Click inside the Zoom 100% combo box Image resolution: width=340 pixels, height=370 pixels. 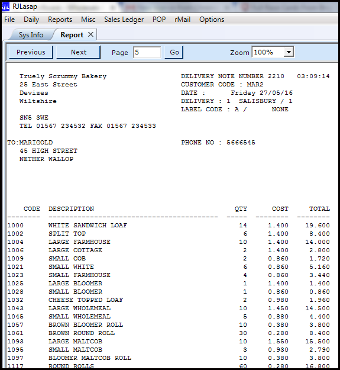click(268, 52)
